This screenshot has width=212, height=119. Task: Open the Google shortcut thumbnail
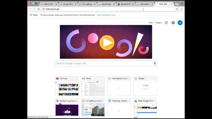(145, 86)
